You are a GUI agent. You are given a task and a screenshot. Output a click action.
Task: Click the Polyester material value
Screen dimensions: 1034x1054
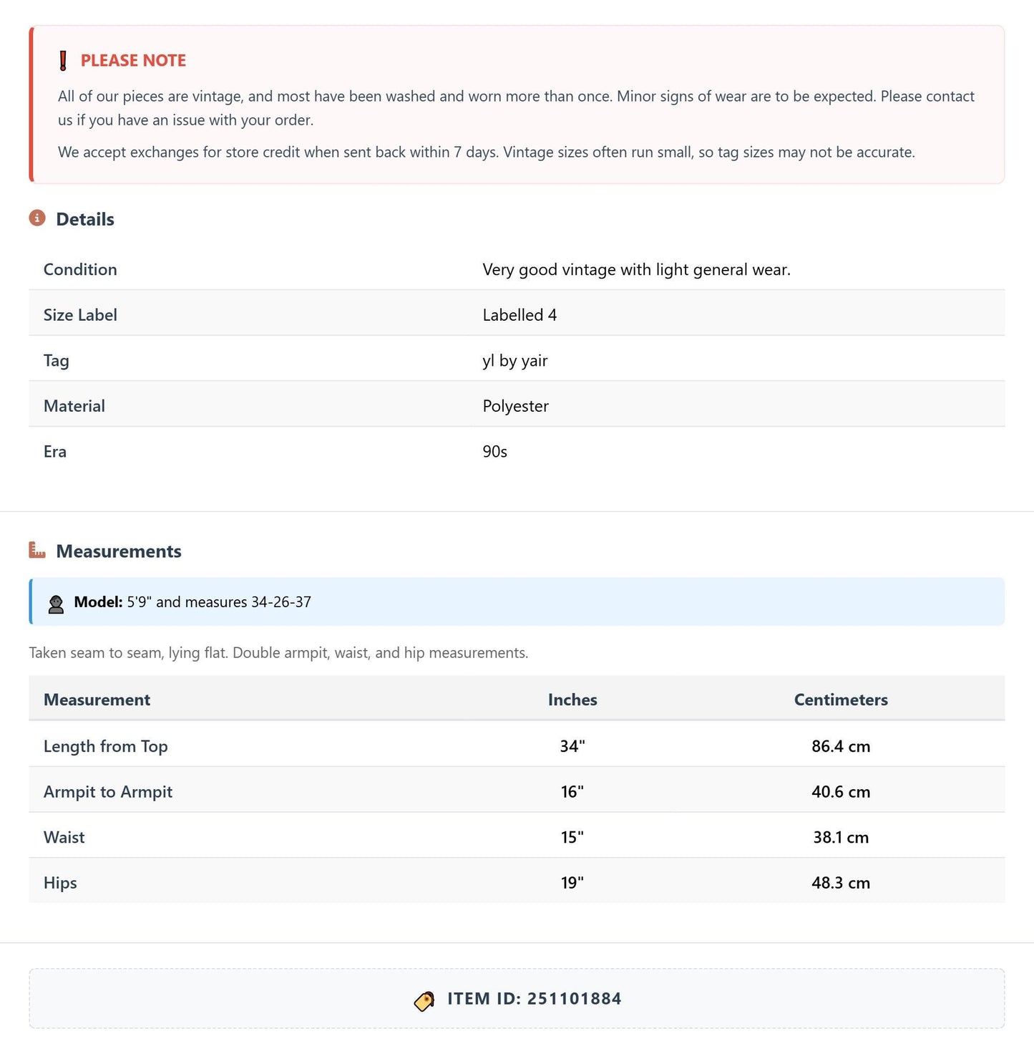(x=515, y=406)
